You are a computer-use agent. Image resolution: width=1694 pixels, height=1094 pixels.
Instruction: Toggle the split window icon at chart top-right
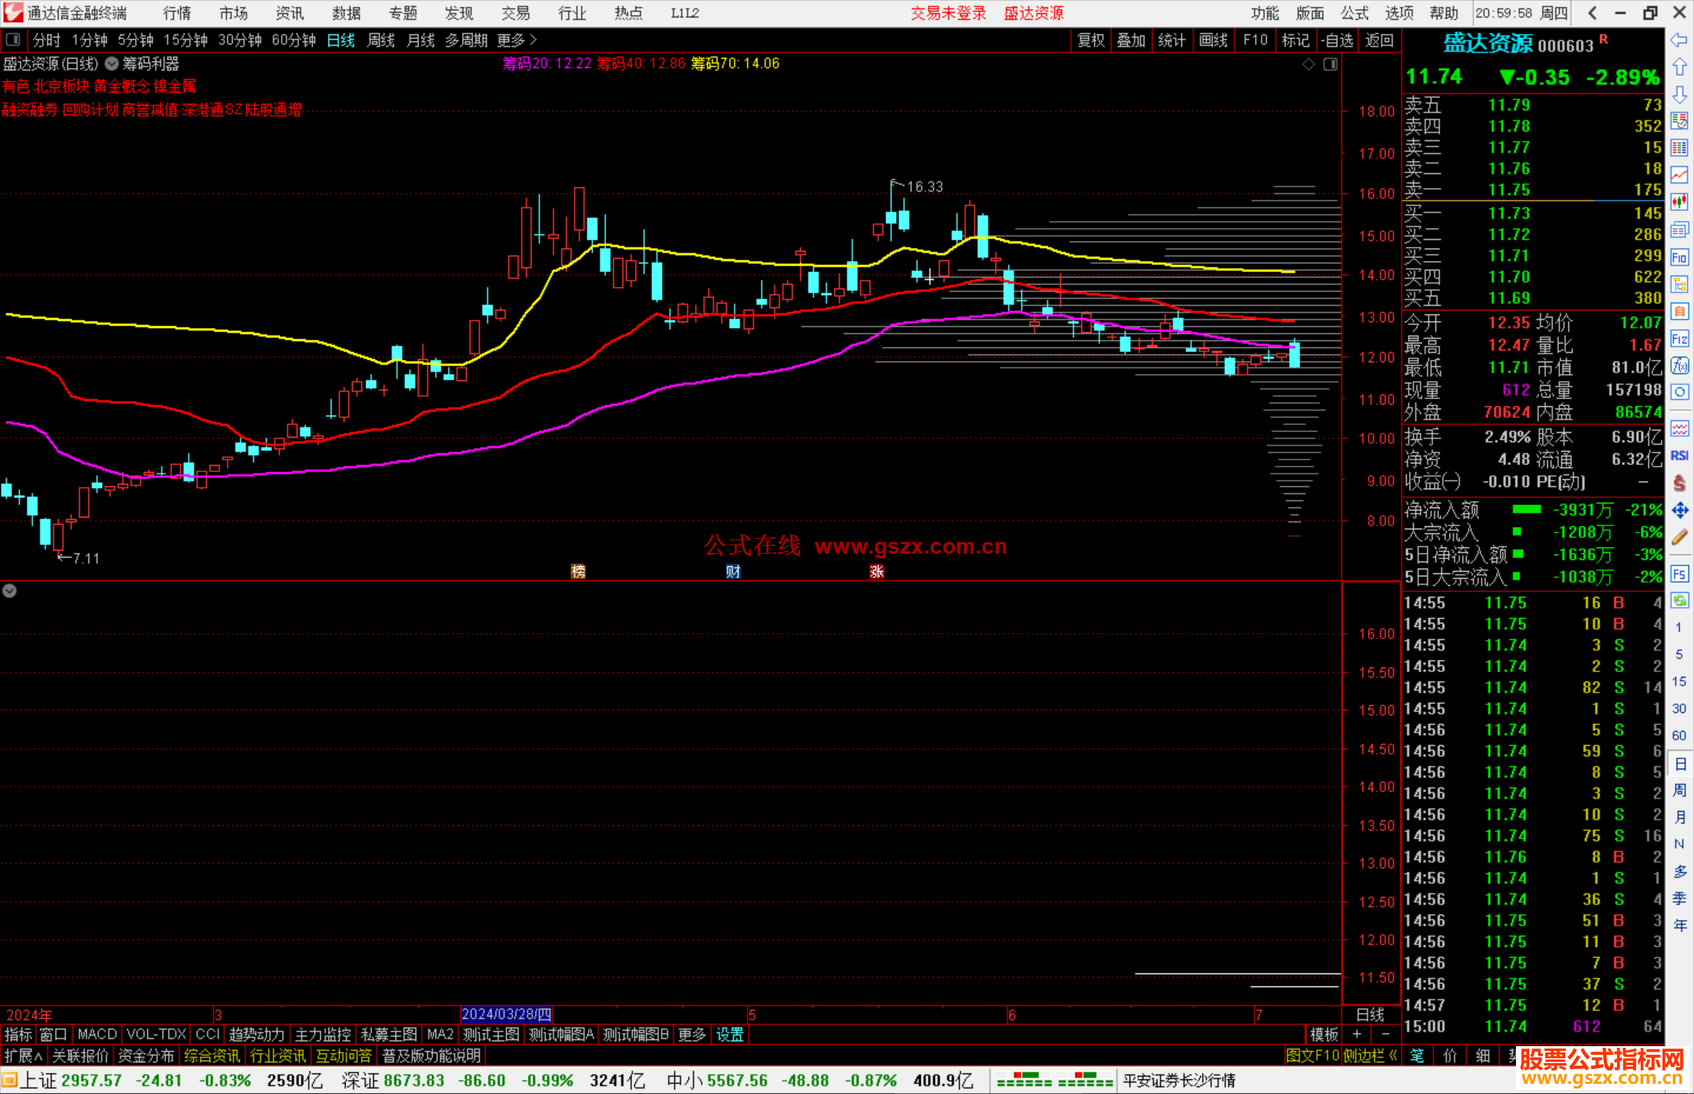[x=1330, y=64]
